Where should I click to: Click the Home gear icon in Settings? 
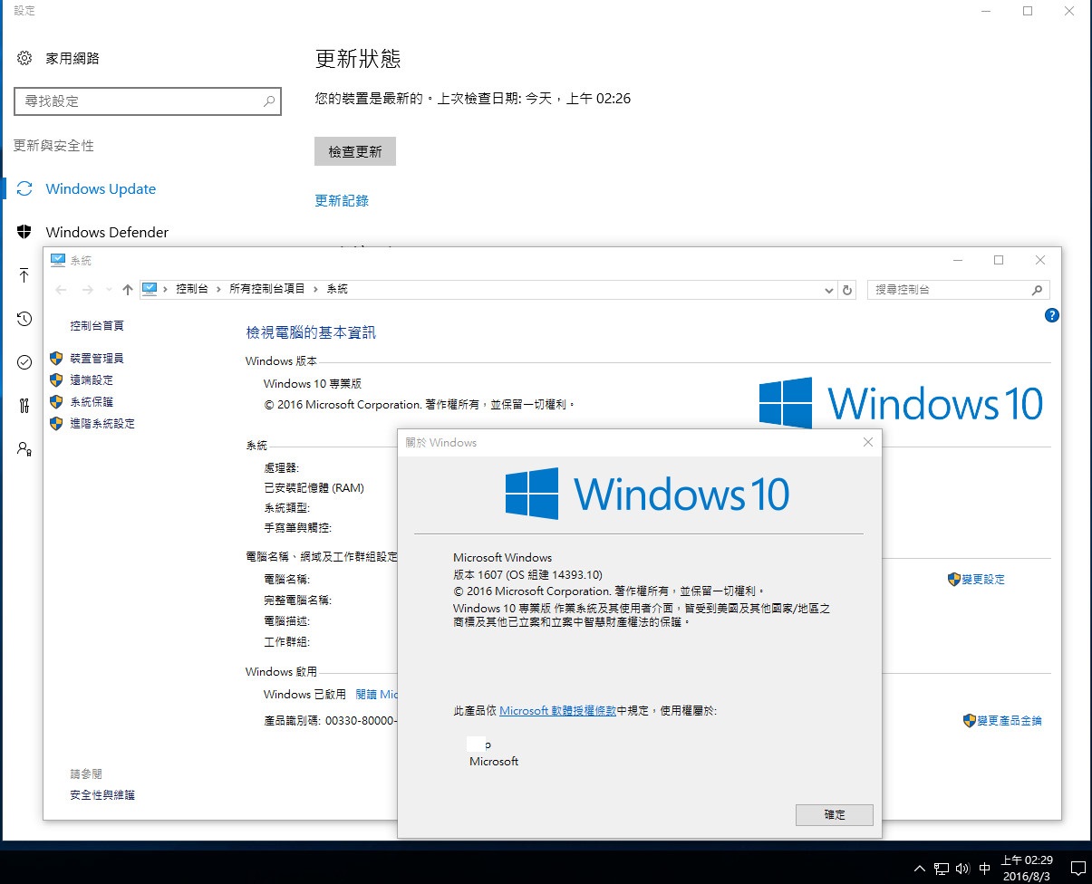click(x=24, y=58)
